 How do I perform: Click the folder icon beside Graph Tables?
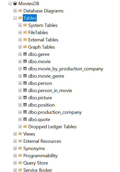[x=25, y=47]
